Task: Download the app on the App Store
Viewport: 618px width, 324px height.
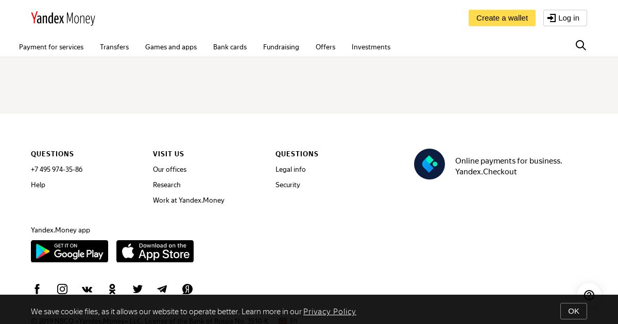Action: [x=155, y=251]
